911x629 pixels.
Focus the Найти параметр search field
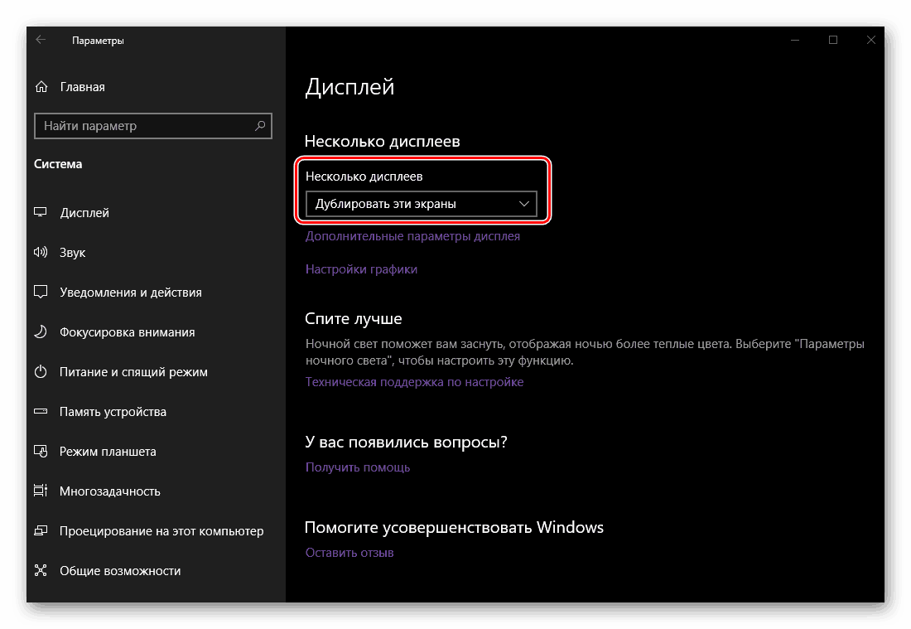pos(153,126)
